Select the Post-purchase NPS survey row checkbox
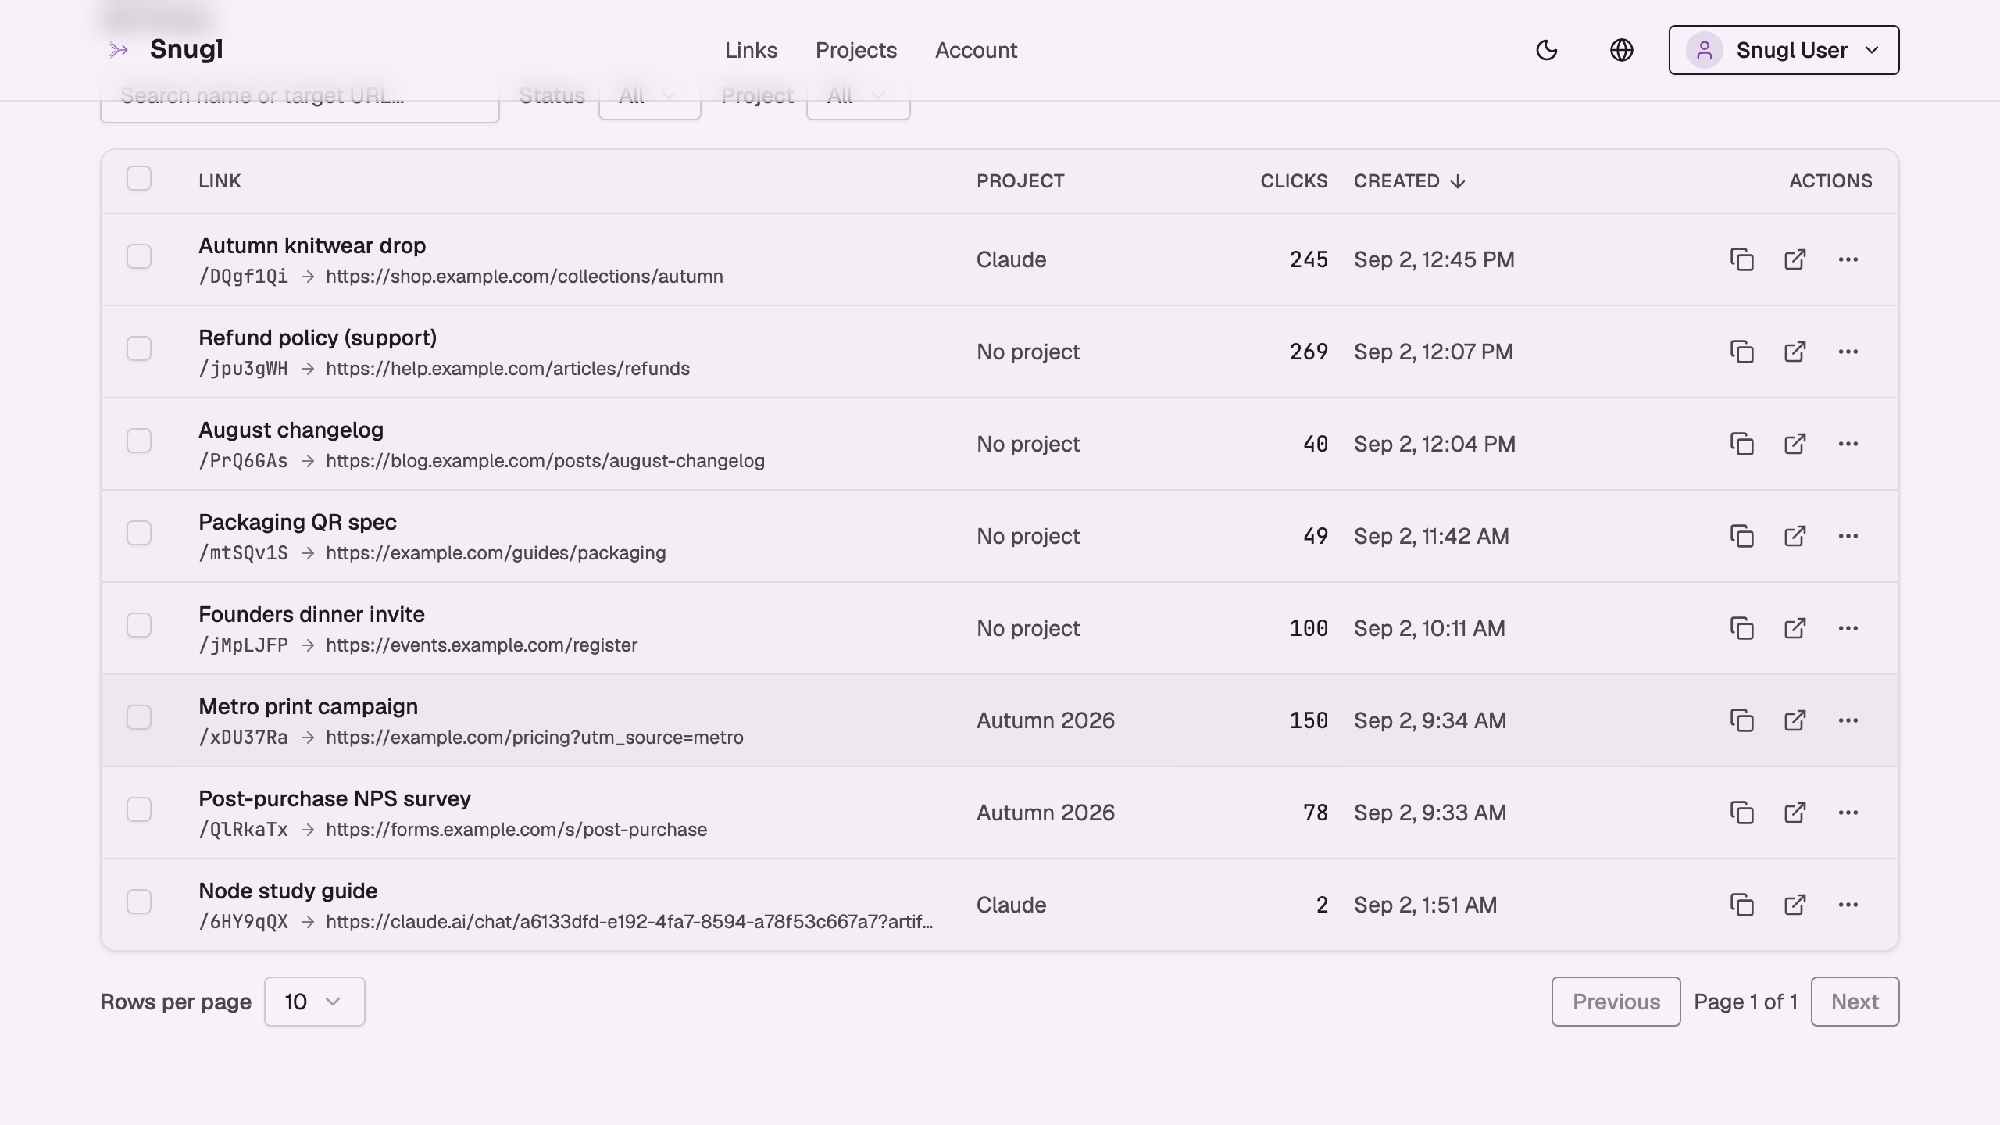 pos(139,809)
